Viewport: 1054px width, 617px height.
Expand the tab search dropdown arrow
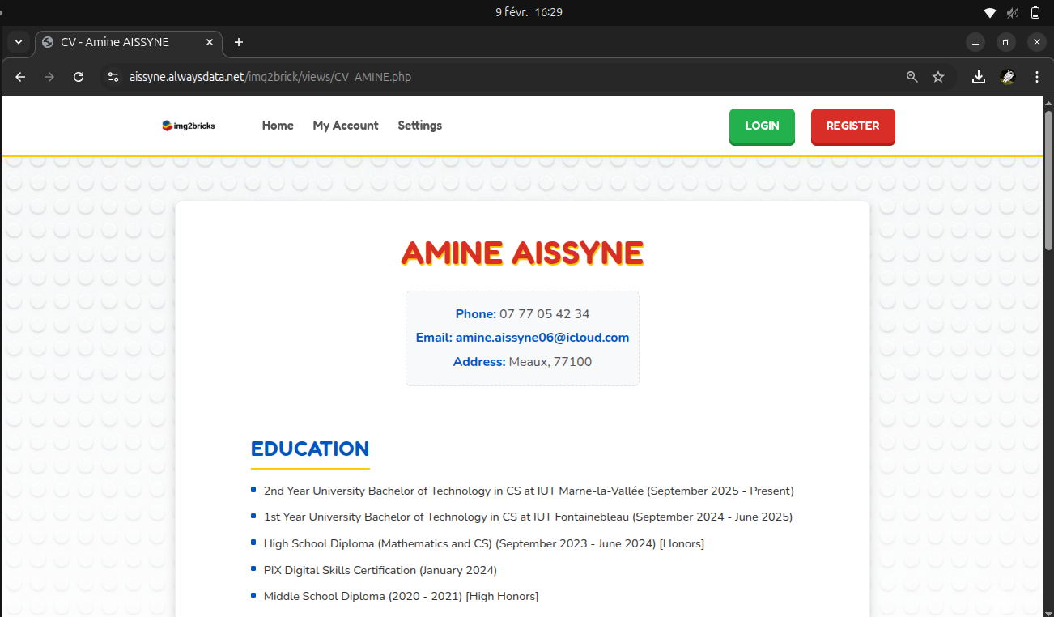pyautogui.click(x=19, y=42)
